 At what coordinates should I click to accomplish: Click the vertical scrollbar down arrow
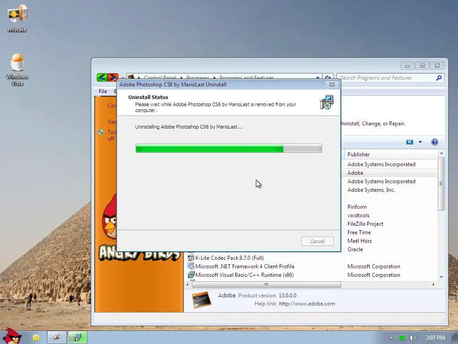tap(441, 277)
